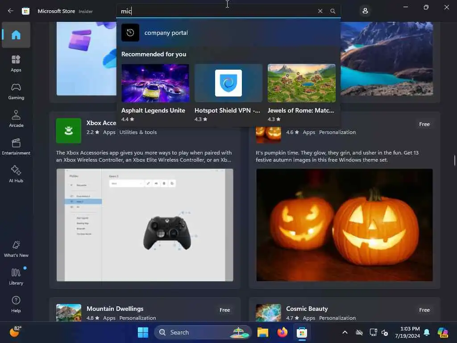Click Free button on pumpkin theme

[x=424, y=124]
